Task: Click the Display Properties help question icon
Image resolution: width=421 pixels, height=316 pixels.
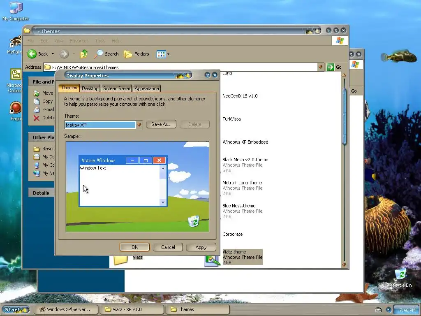Action: point(207,75)
